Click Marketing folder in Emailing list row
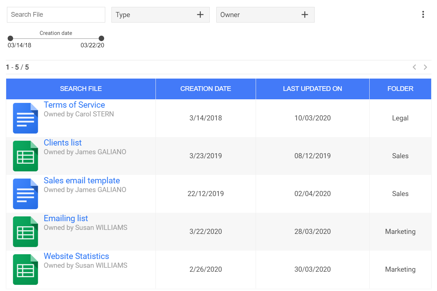The height and width of the screenshot is (291, 437). 400,232
